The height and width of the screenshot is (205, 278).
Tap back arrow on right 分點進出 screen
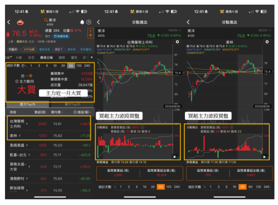coord(188,22)
